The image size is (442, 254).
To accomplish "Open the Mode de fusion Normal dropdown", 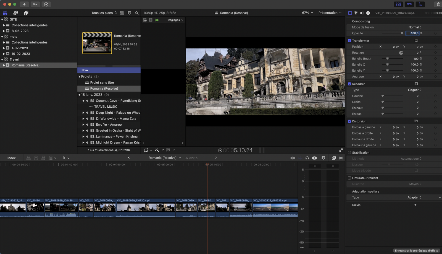I will pyautogui.click(x=415, y=27).
